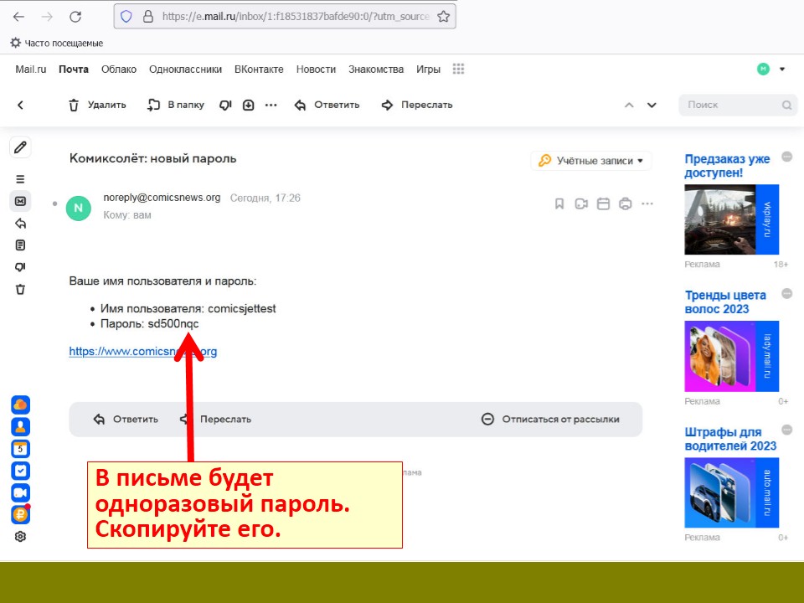The width and height of the screenshot is (804, 603).
Task: Start a video call from message header
Action: (x=581, y=204)
